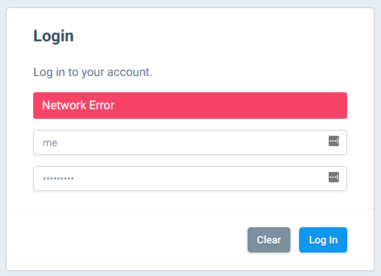Screen dimensions: 381x276
Task: Click the 'Login' heading
Action: [54, 36]
